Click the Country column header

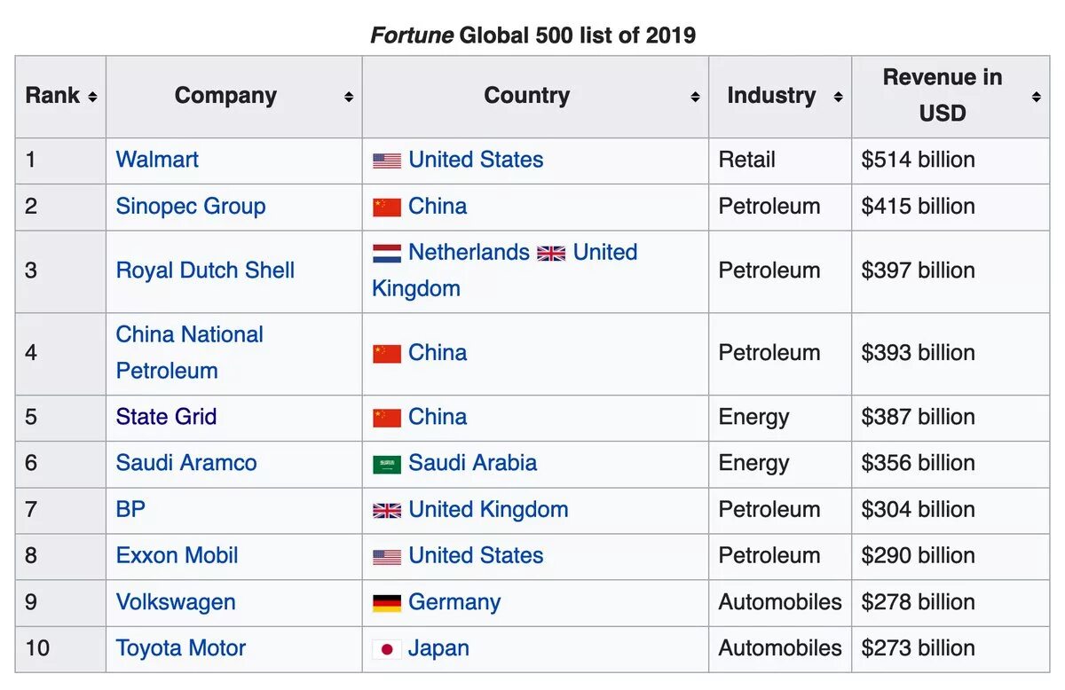536,97
